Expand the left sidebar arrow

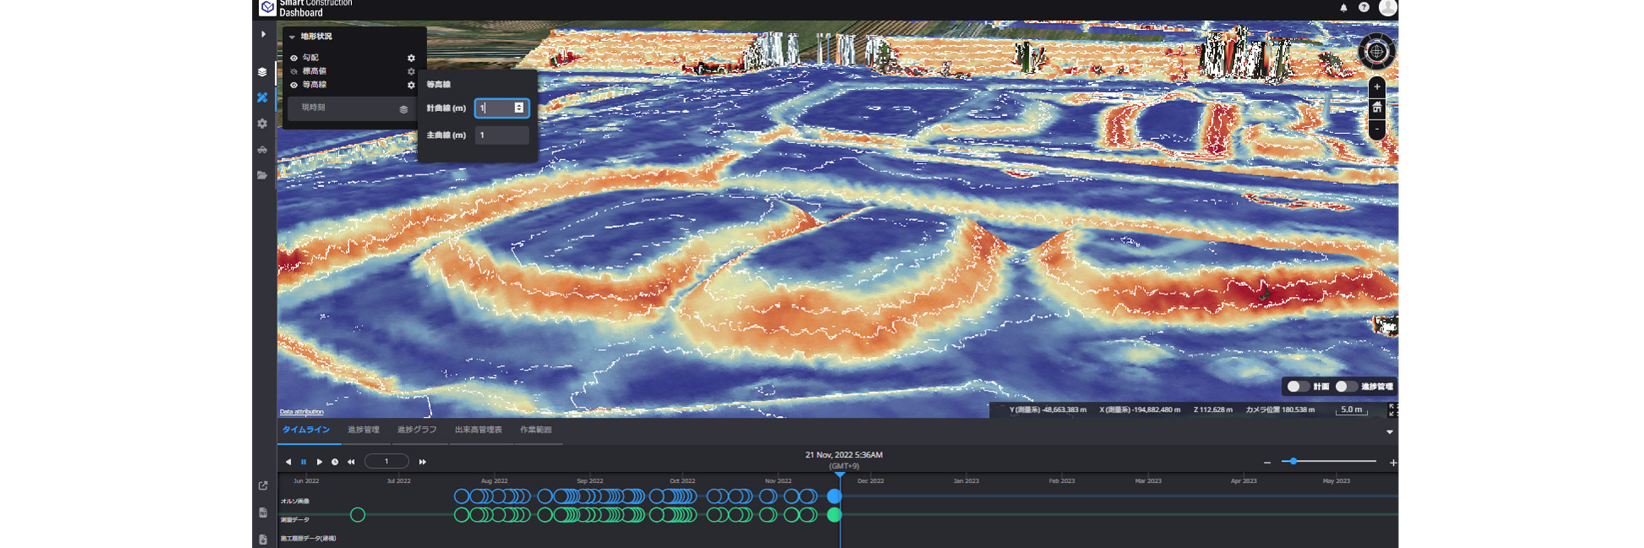(263, 34)
